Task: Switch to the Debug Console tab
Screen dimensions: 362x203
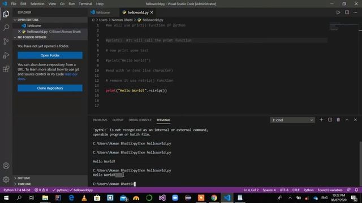Action: pyautogui.click(x=140, y=120)
